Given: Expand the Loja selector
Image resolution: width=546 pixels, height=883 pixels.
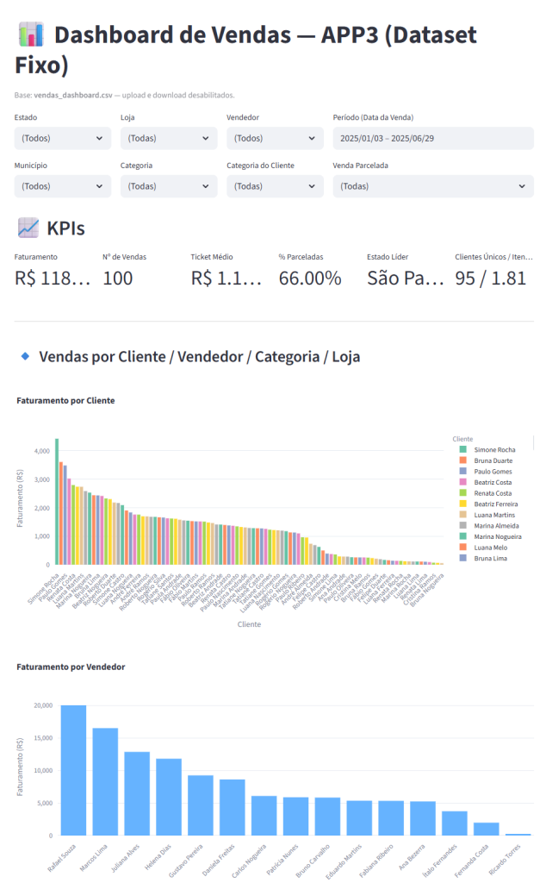Looking at the screenshot, I should pos(169,138).
